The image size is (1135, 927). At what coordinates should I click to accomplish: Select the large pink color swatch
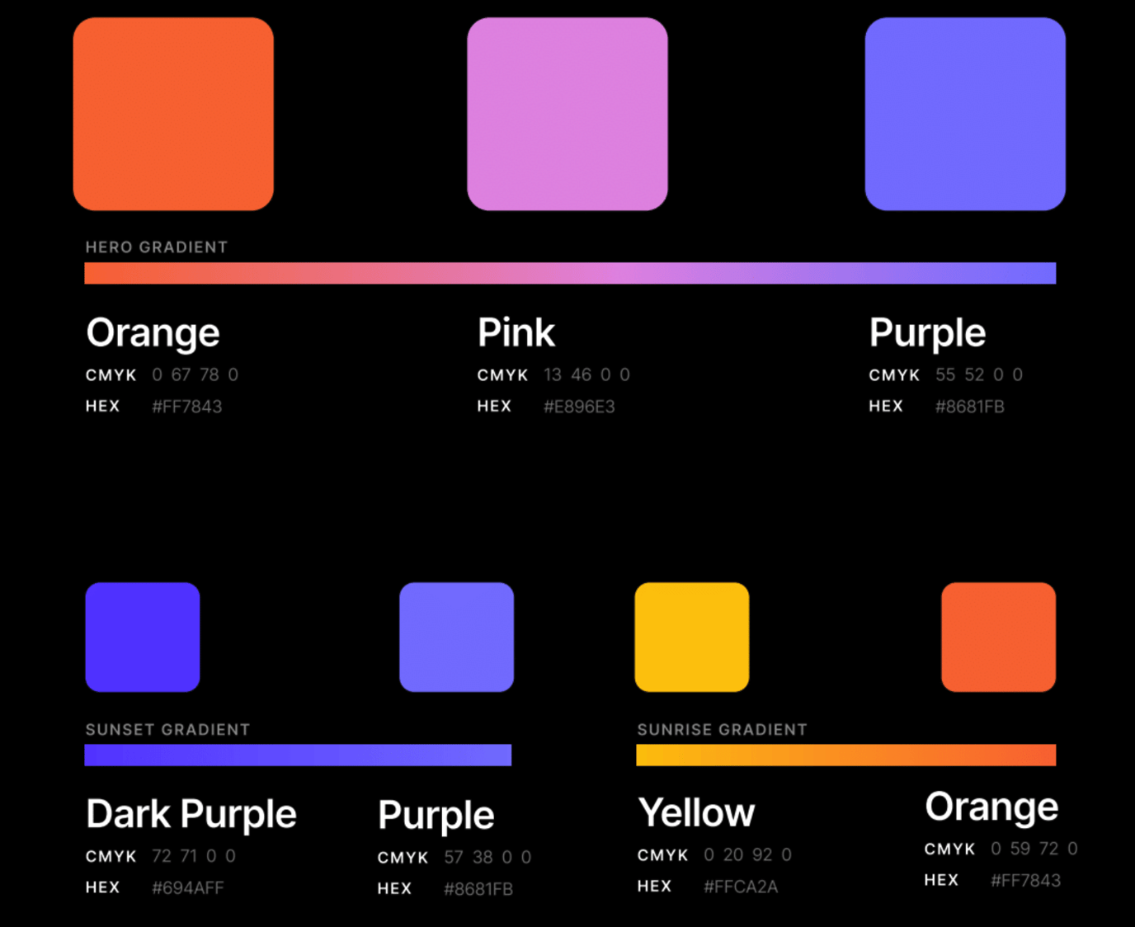click(x=567, y=114)
